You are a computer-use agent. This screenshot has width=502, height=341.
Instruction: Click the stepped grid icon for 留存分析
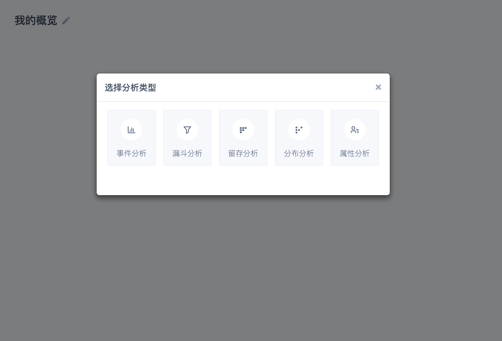pos(243,130)
